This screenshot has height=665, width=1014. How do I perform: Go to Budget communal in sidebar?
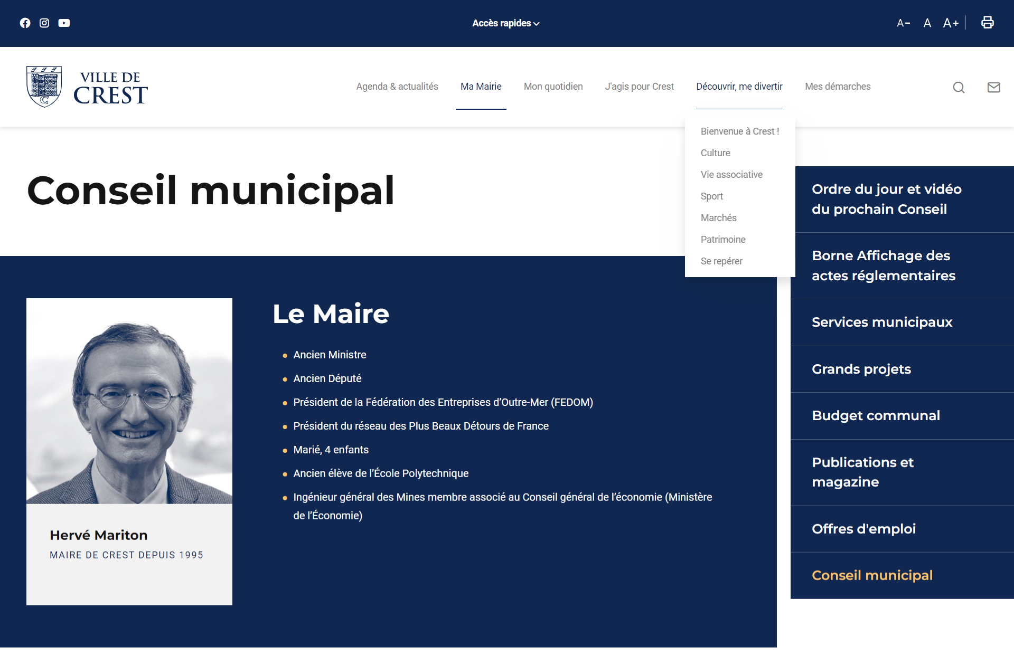click(x=876, y=416)
